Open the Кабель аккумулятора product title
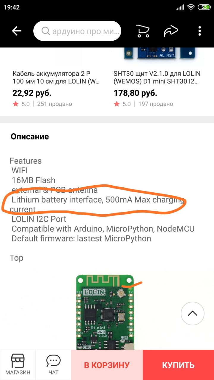Image resolution: width=214 pixels, height=380 pixels. coord(57,77)
